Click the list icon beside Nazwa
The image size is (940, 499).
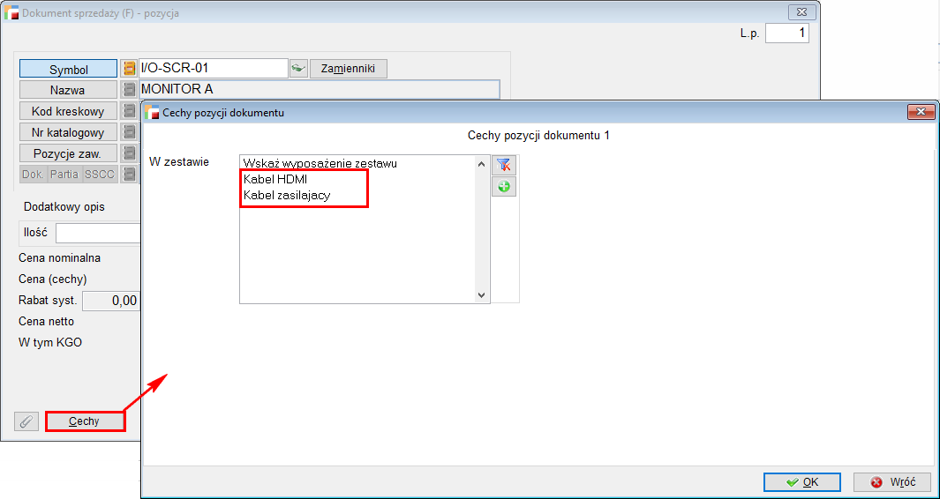point(128,91)
